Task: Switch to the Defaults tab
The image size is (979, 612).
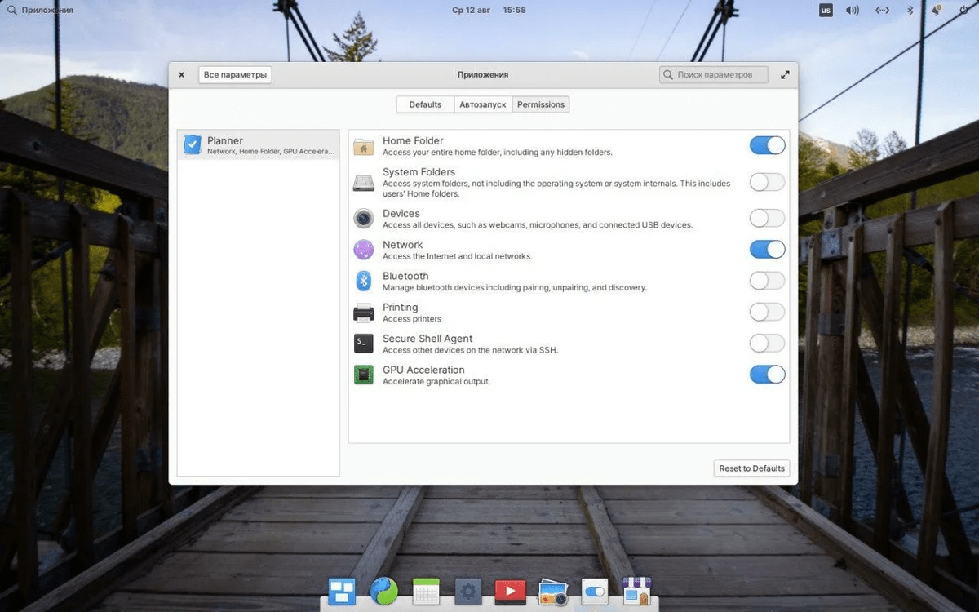Action: tap(425, 104)
